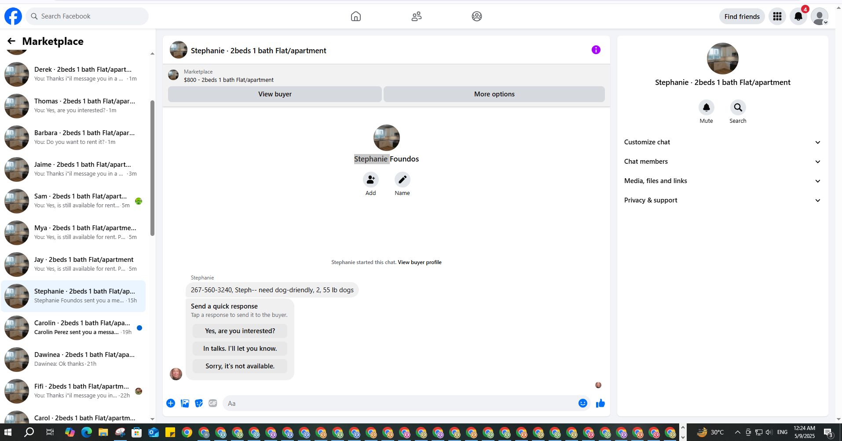Image resolution: width=842 pixels, height=441 pixels.
Task: Open Jaime's apartment conversation
Action: [x=73, y=169]
